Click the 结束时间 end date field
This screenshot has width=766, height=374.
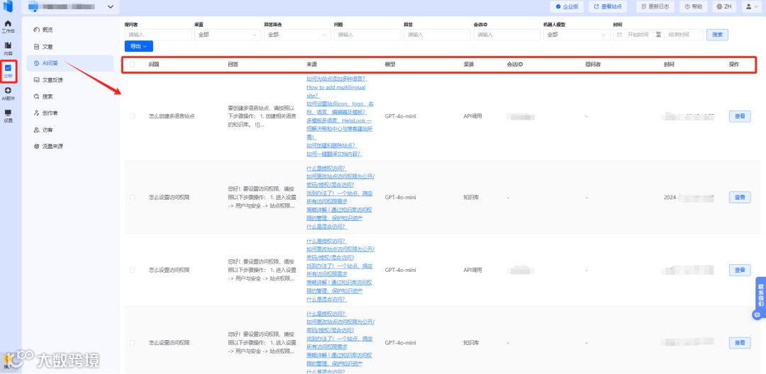tap(679, 35)
